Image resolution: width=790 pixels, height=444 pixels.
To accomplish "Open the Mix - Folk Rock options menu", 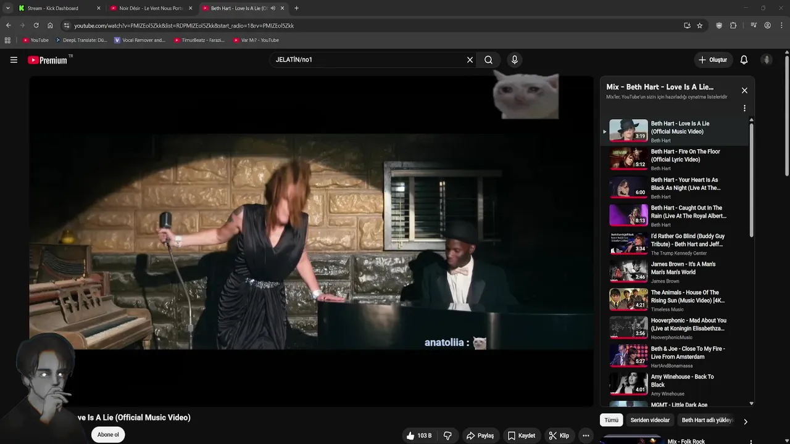I will [750, 442].
